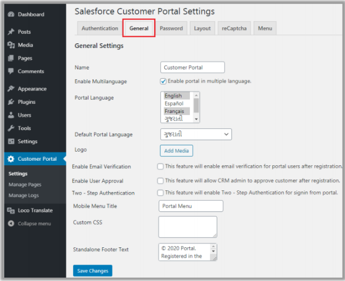Viewport: 345px width, 281px height.
Task: Click the Portal Language list scrollbar
Action: pos(196,107)
